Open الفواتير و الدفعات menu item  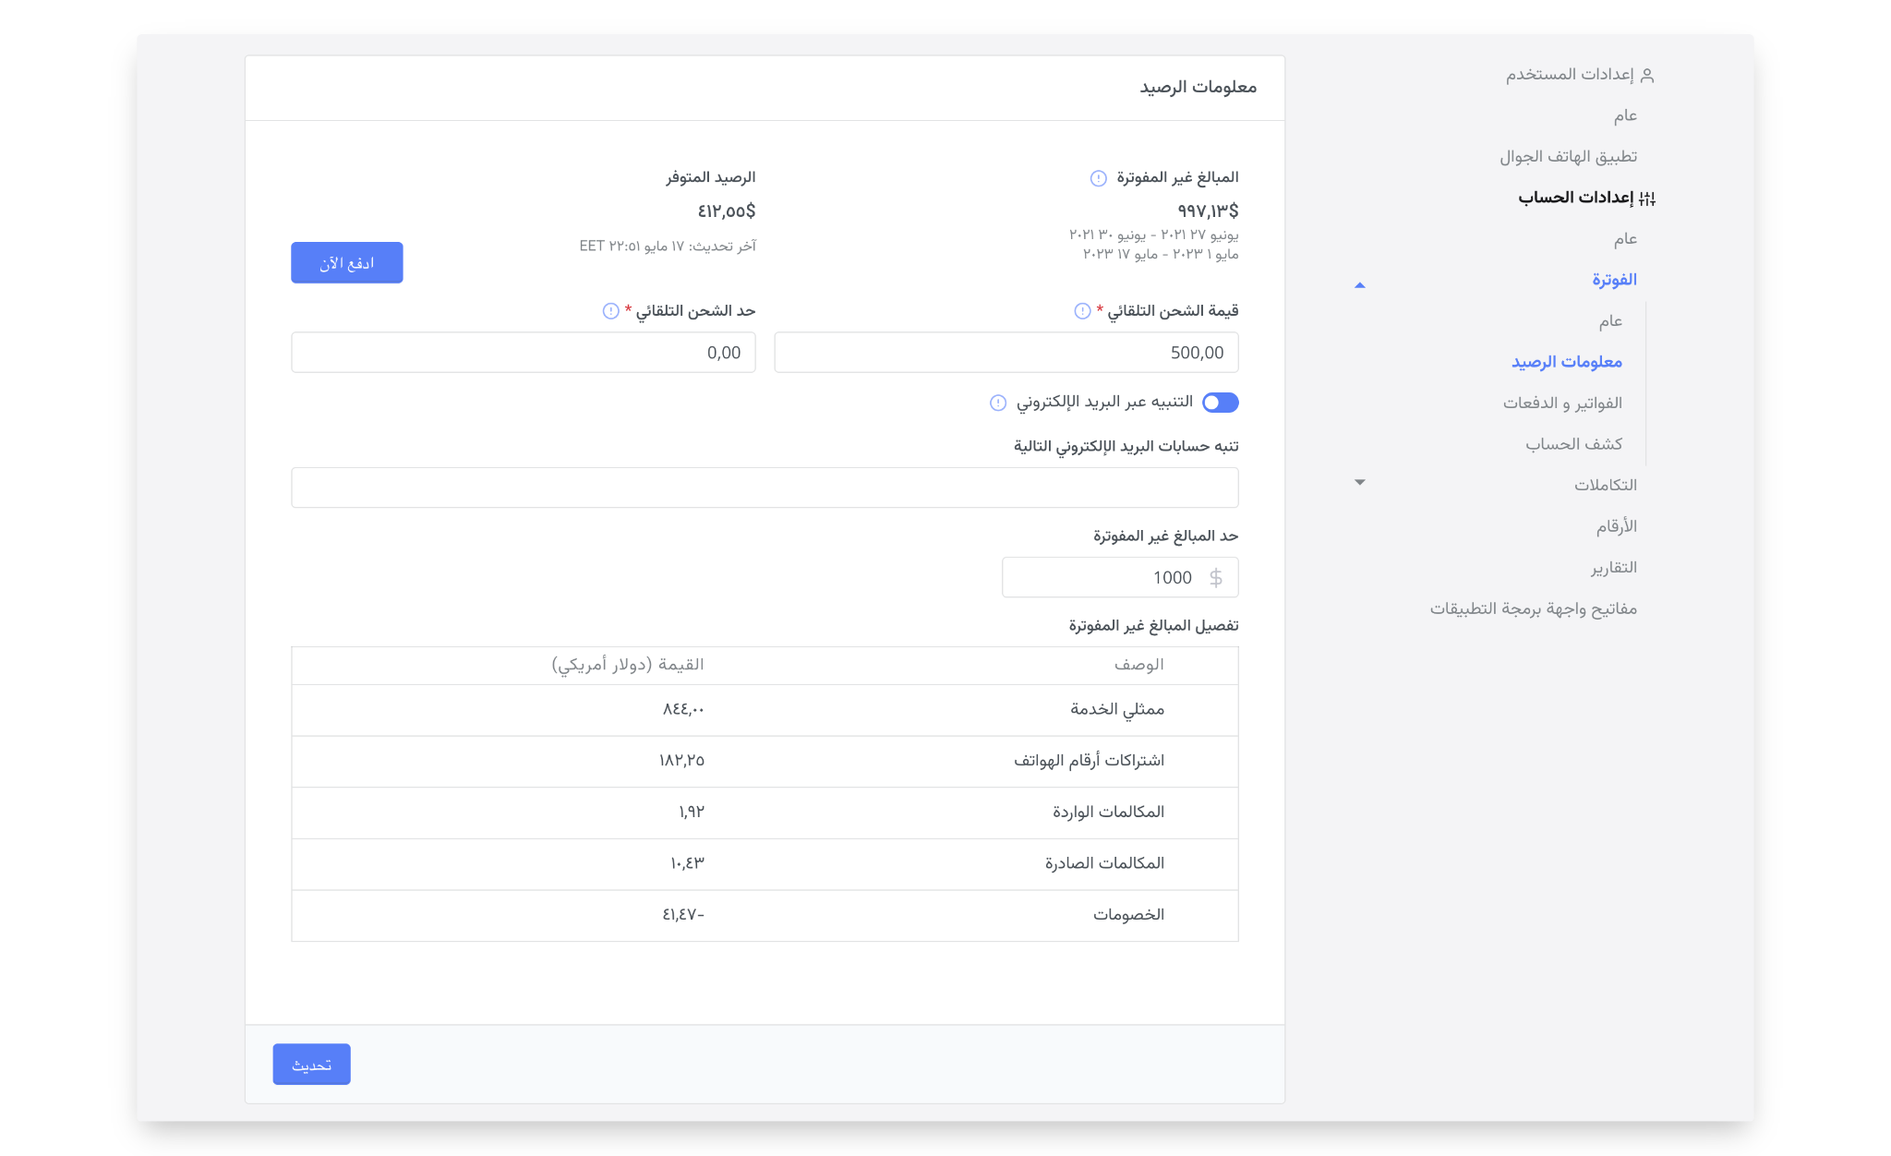[x=1562, y=403]
